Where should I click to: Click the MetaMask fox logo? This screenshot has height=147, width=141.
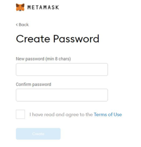coord(20,7)
